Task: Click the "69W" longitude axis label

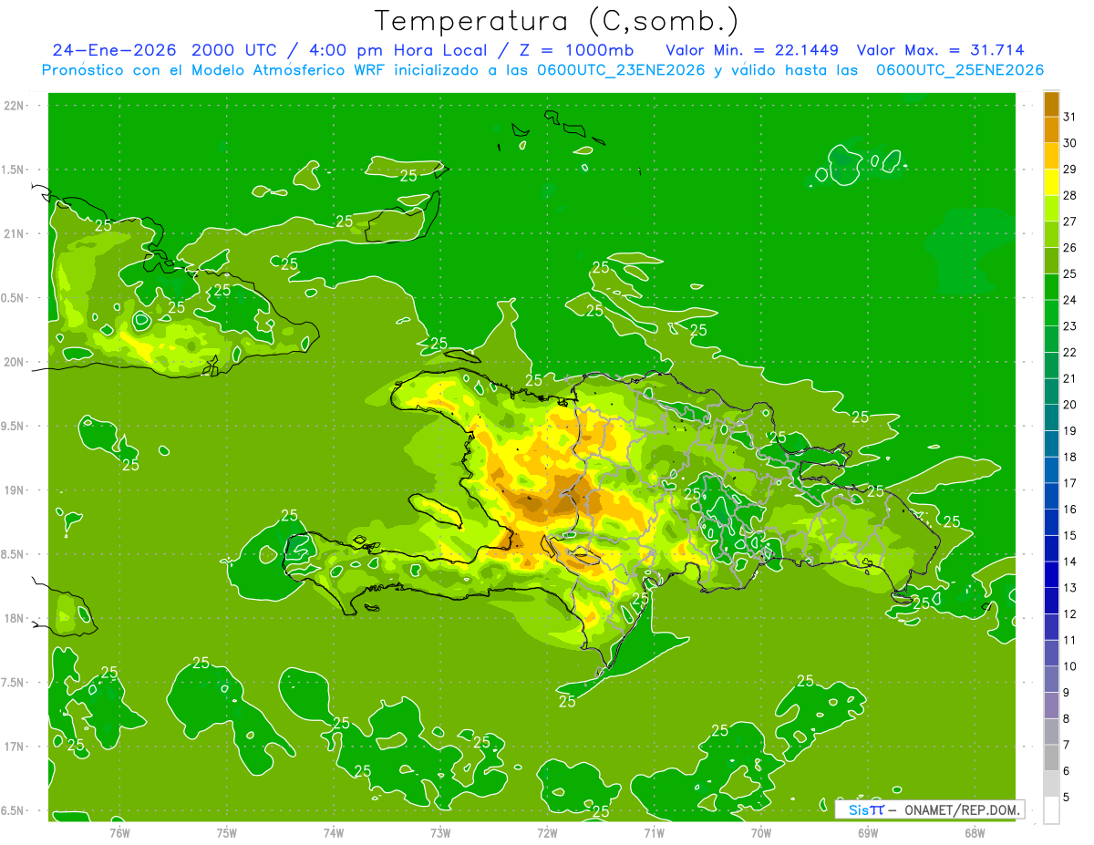Action: 868,832
